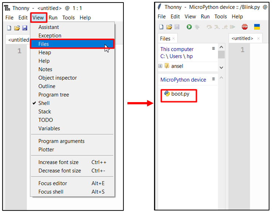The width and height of the screenshot is (272, 213).
Task: Click Step into toolbar icon
Action: (217, 27)
